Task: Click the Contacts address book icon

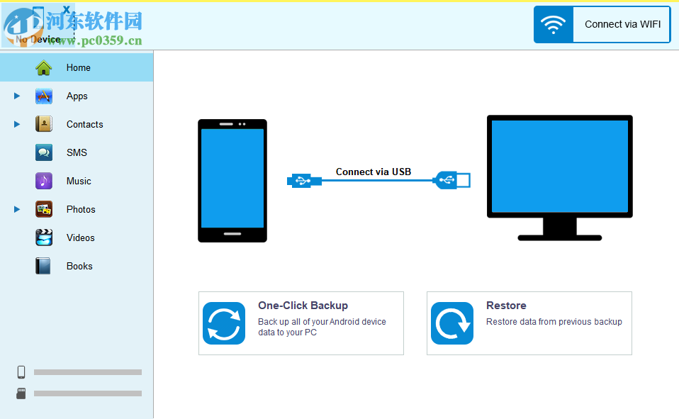Action: tap(43, 124)
